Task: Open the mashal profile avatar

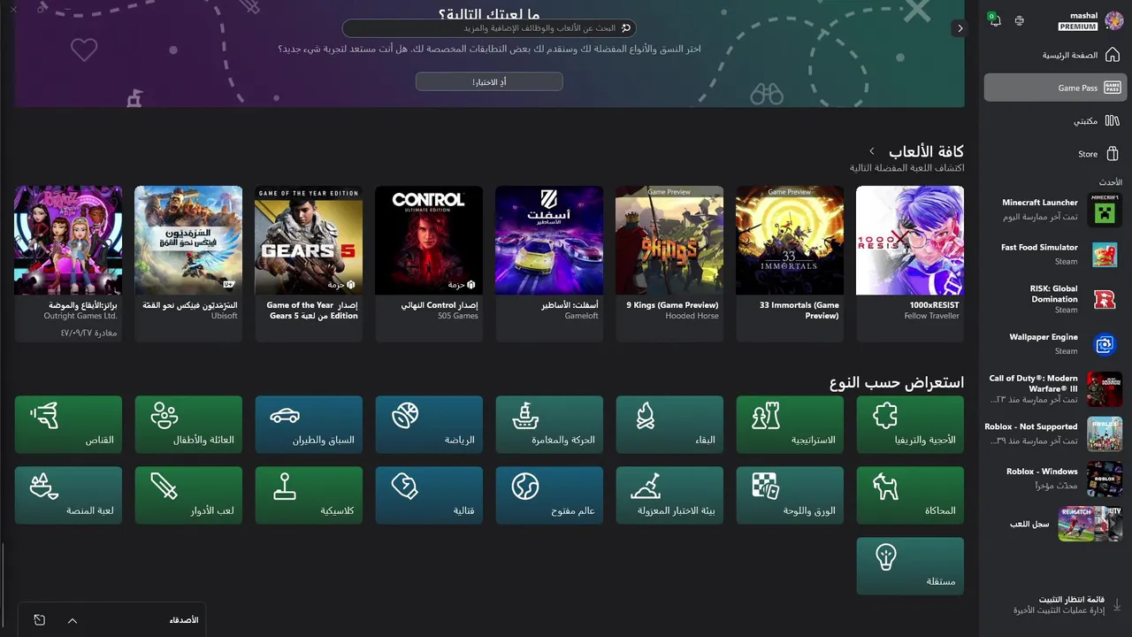Action: click(x=1113, y=20)
